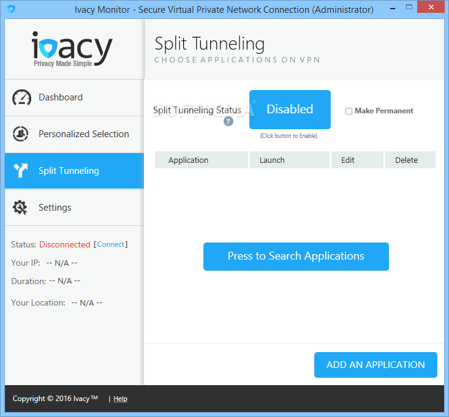Click Press to Search Applications button
Image resolution: width=449 pixels, height=417 pixels.
coord(296,257)
